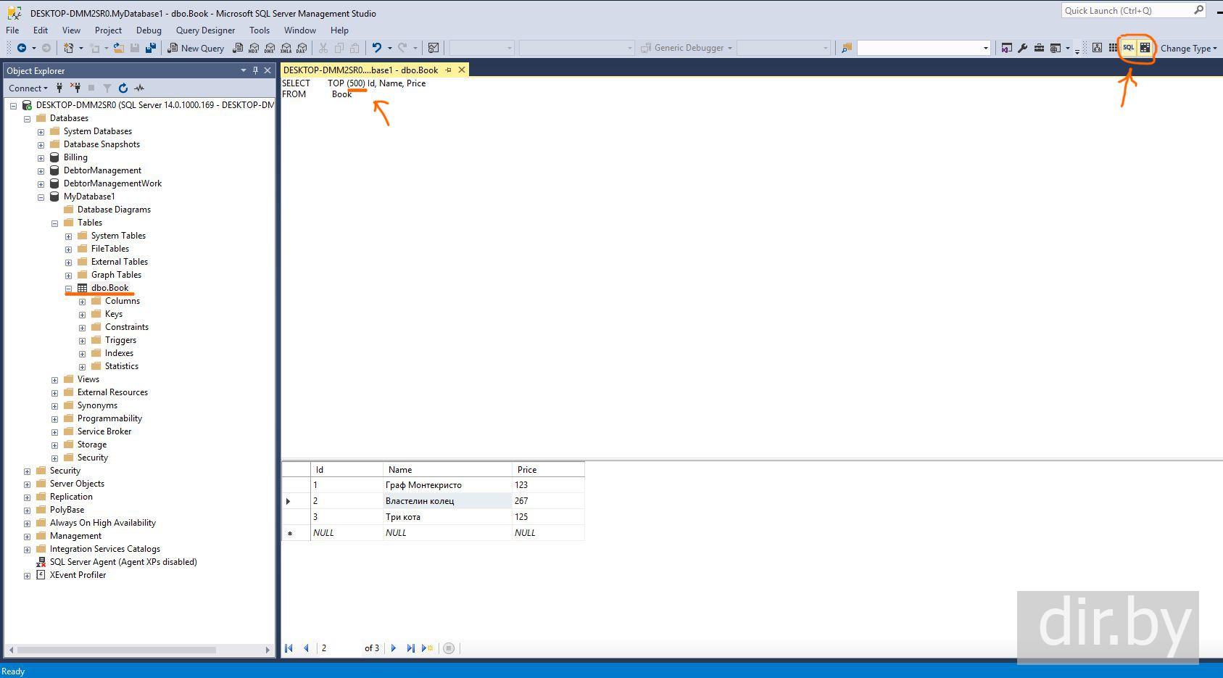Show the Diagram pane

pyautogui.click(x=1097, y=48)
